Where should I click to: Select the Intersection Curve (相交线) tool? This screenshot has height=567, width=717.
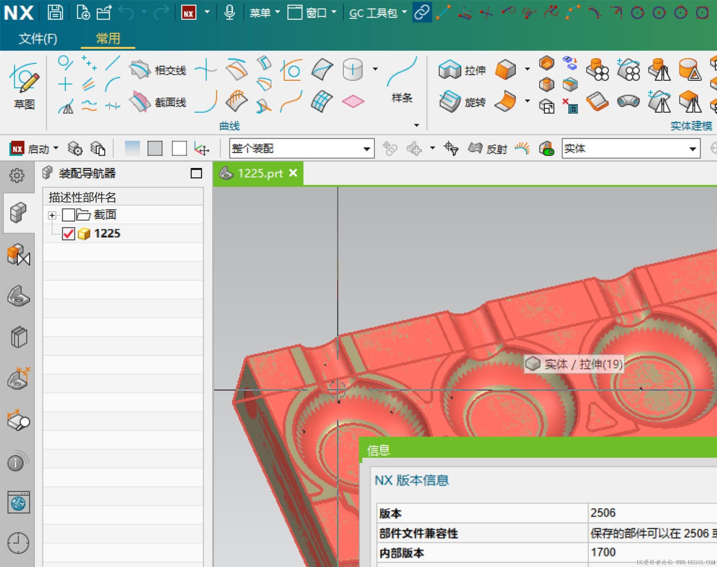tap(157, 70)
